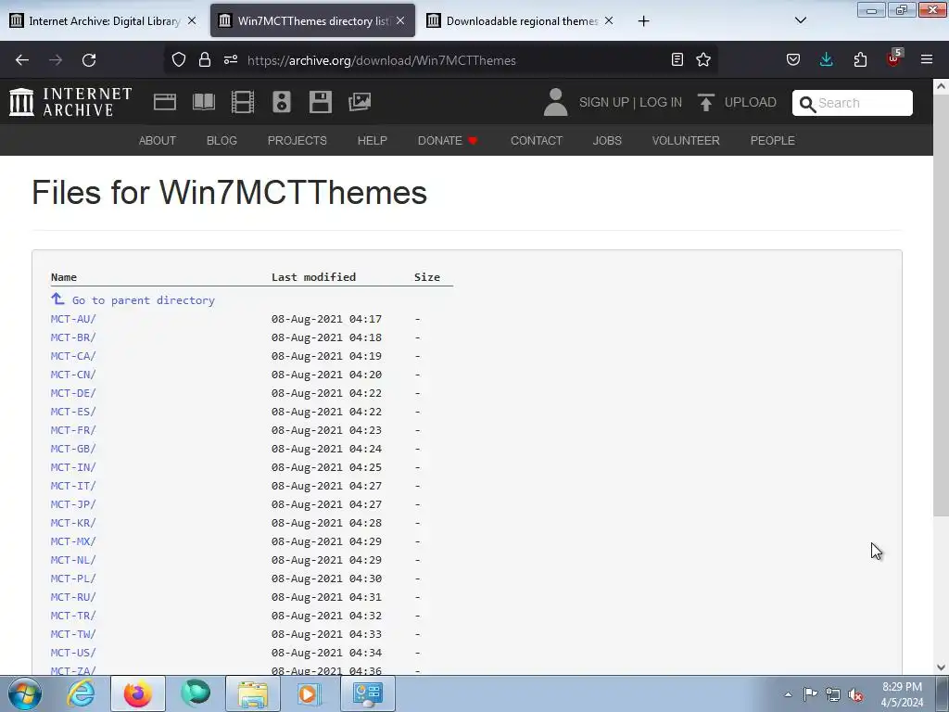The height and width of the screenshot is (712, 949).
Task: Open the extensions puzzle-piece icon
Action: 860,59
